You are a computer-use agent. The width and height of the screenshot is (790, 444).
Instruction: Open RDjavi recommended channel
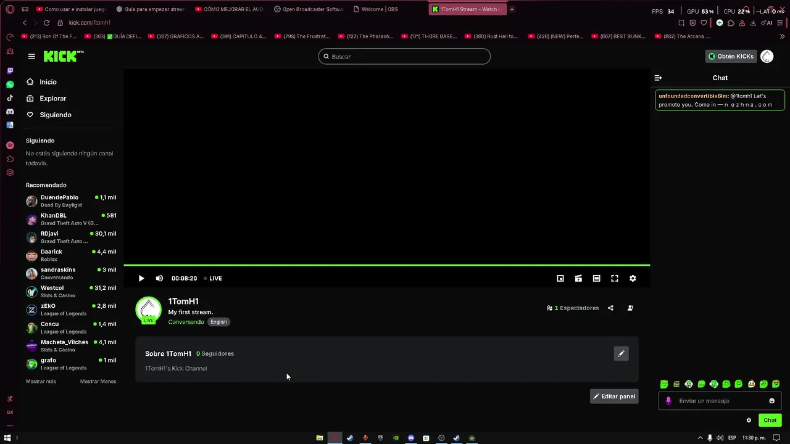point(71,237)
